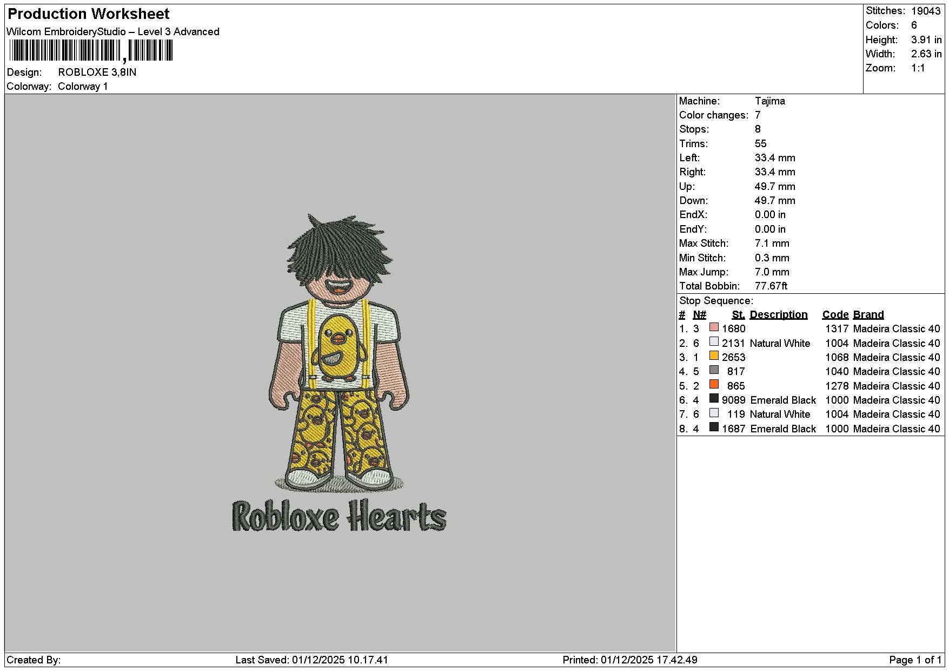Select the Color changes value '7'

coord(758,115)
